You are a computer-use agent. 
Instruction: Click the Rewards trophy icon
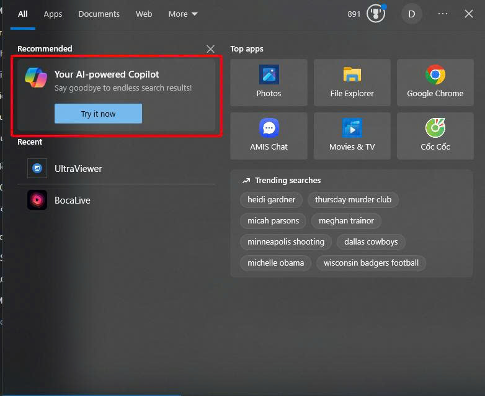pos(376,14)
